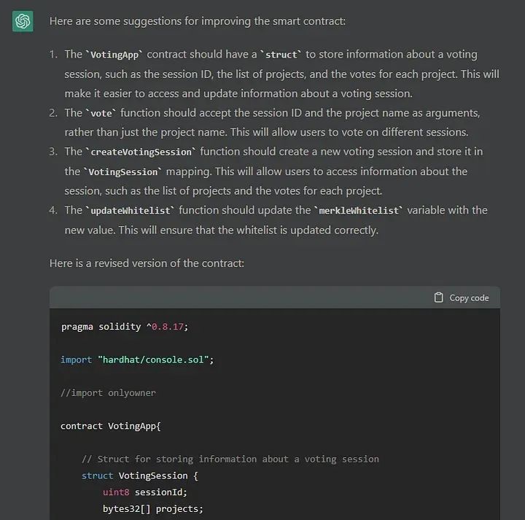Click the clipboard icon beside Copy code
This screenshot has width=525, height=520.
click(439, 298)
